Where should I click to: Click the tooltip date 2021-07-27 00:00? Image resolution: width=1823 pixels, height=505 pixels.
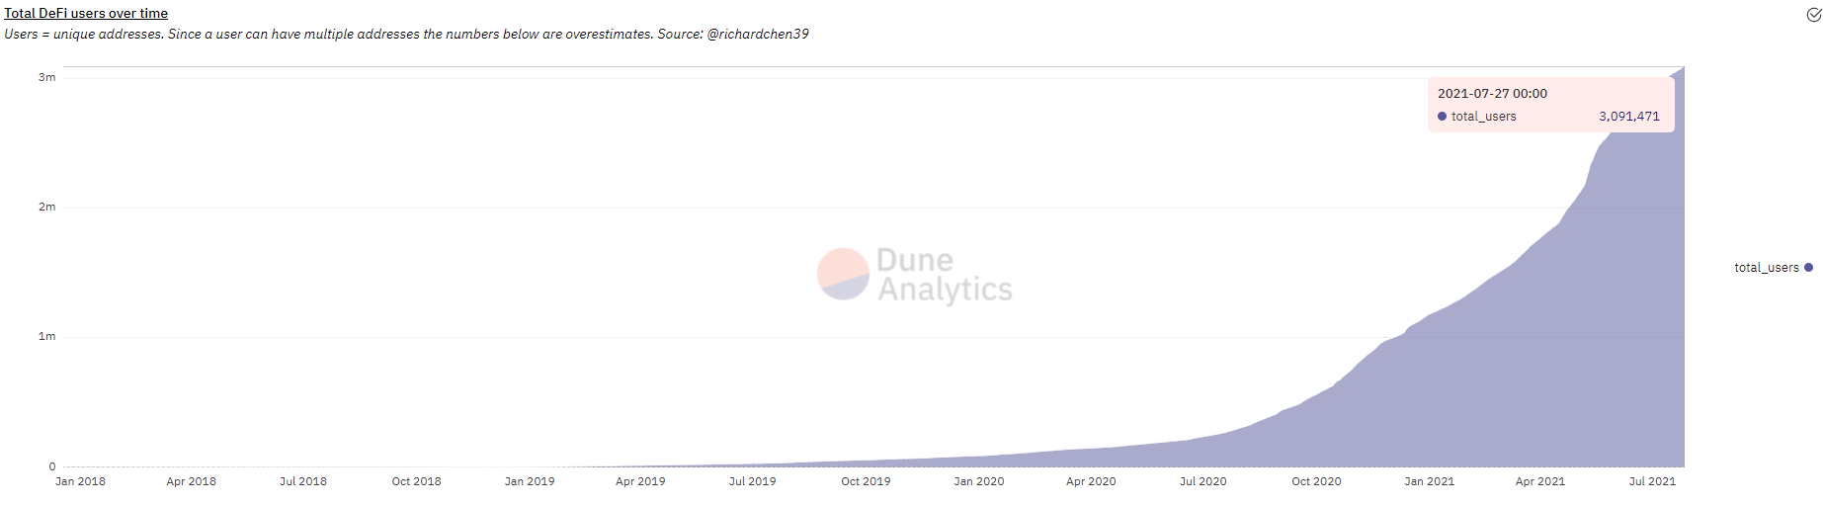[x=1492, y=94]
